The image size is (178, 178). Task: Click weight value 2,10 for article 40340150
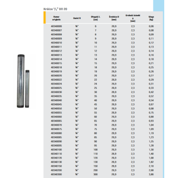click(x=151, y=166)
